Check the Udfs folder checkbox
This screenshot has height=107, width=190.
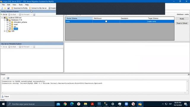(x=7, y=31)
